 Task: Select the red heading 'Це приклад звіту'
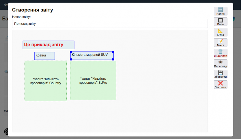coord(48,45)
